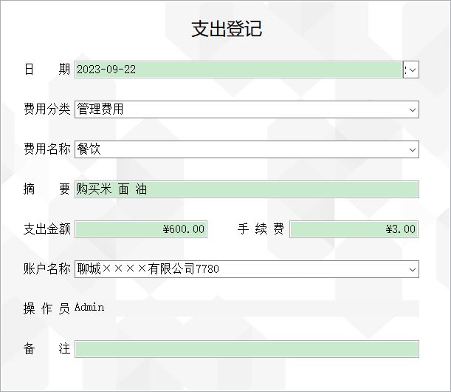Click the 账户名称 label
Image resolution: width=451 pixels, height=392 pixels.
(x=47, y=269)
